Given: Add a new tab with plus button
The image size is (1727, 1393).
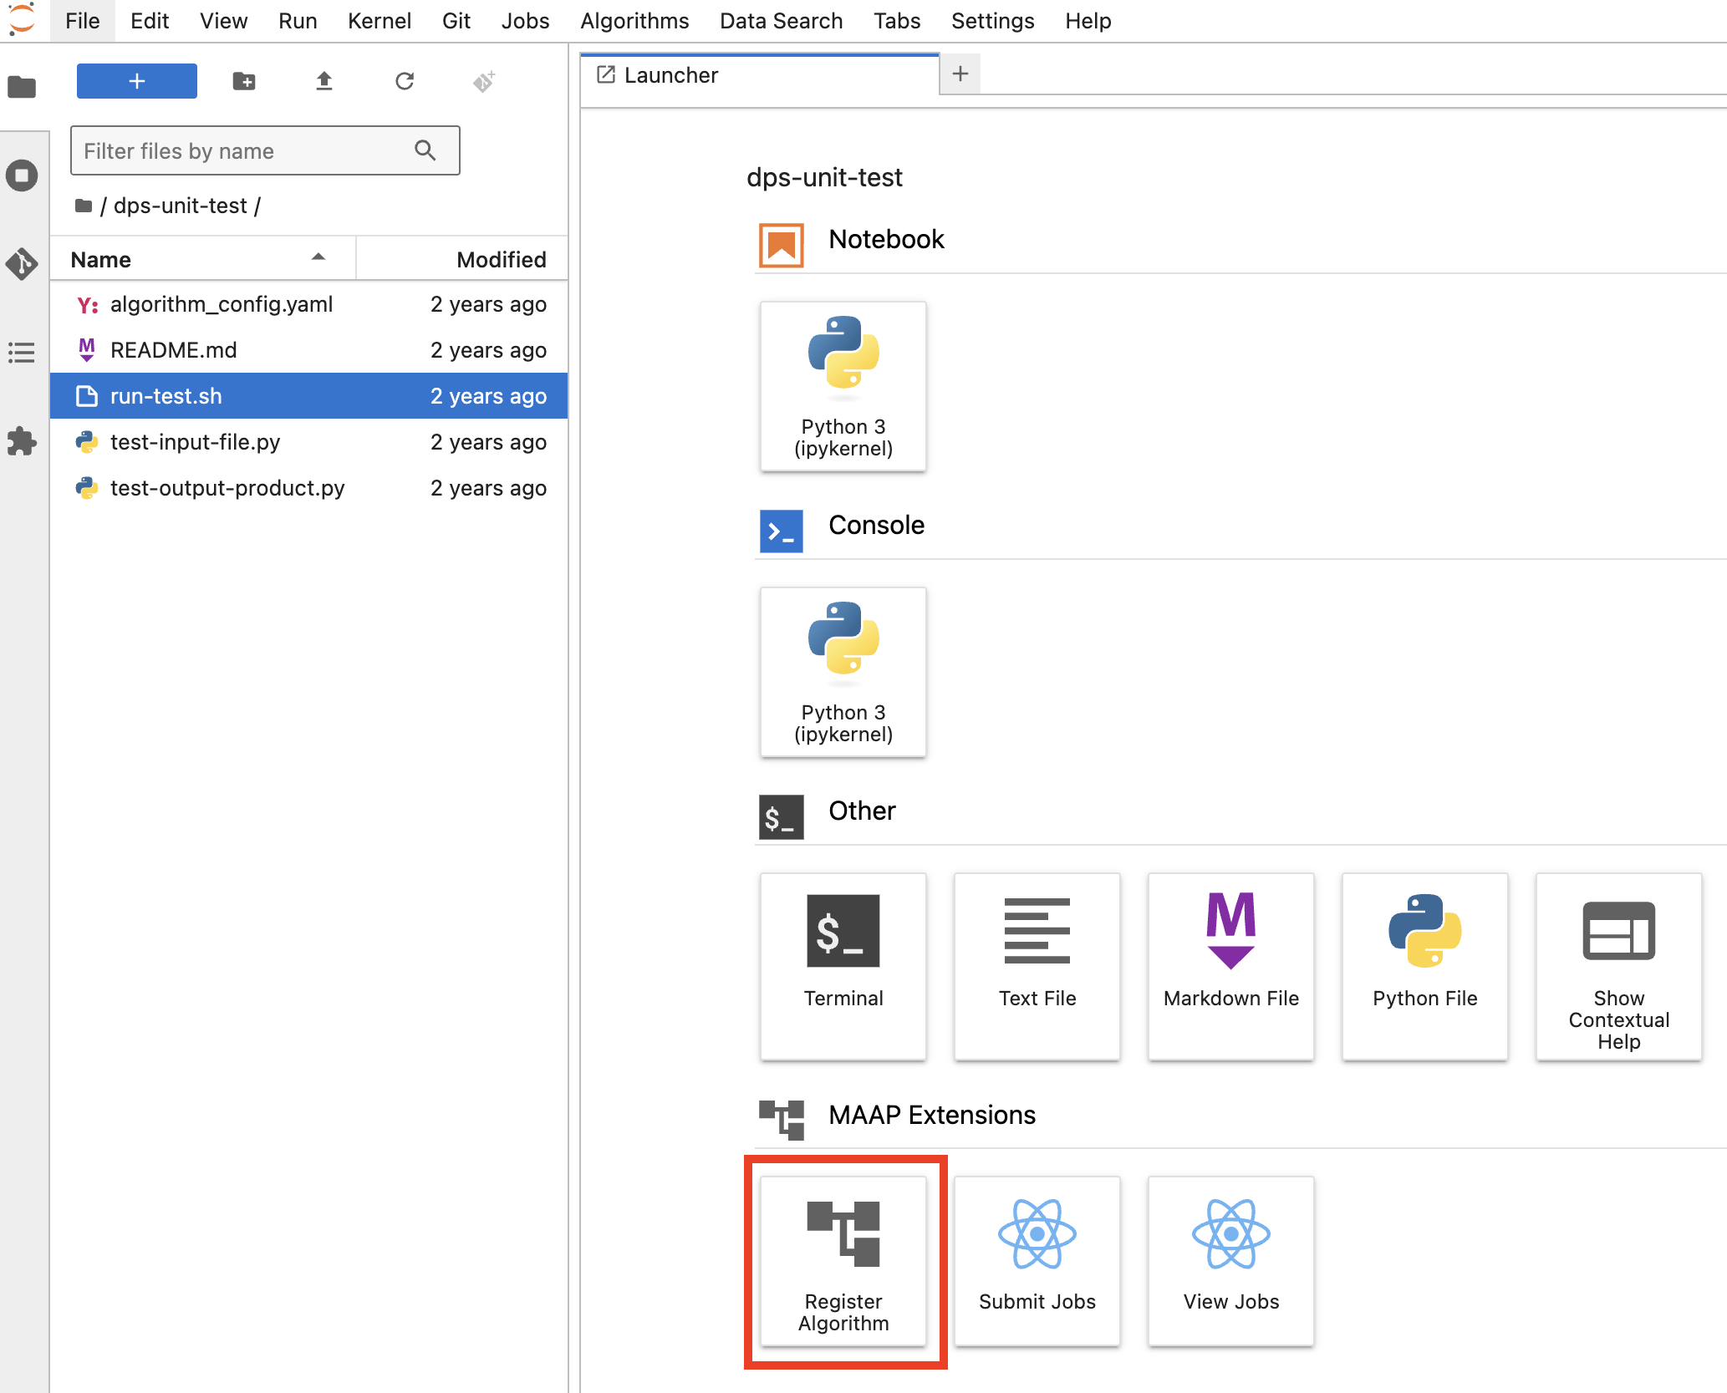Looking at the screenshot, I should tap(960, 74).
